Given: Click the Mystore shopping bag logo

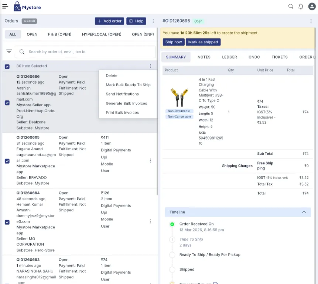Looking at the screenshot, I should [x=17, y=6].
